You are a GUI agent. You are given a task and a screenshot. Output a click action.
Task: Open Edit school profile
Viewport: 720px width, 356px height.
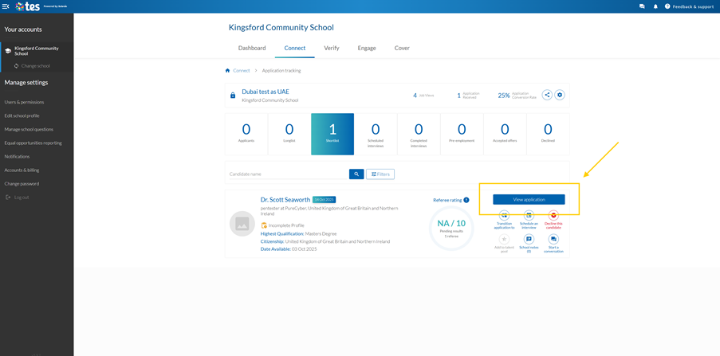22,115
